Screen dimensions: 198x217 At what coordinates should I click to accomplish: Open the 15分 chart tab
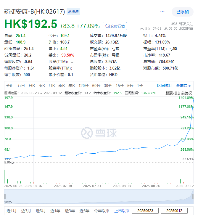tap(120, 86)
